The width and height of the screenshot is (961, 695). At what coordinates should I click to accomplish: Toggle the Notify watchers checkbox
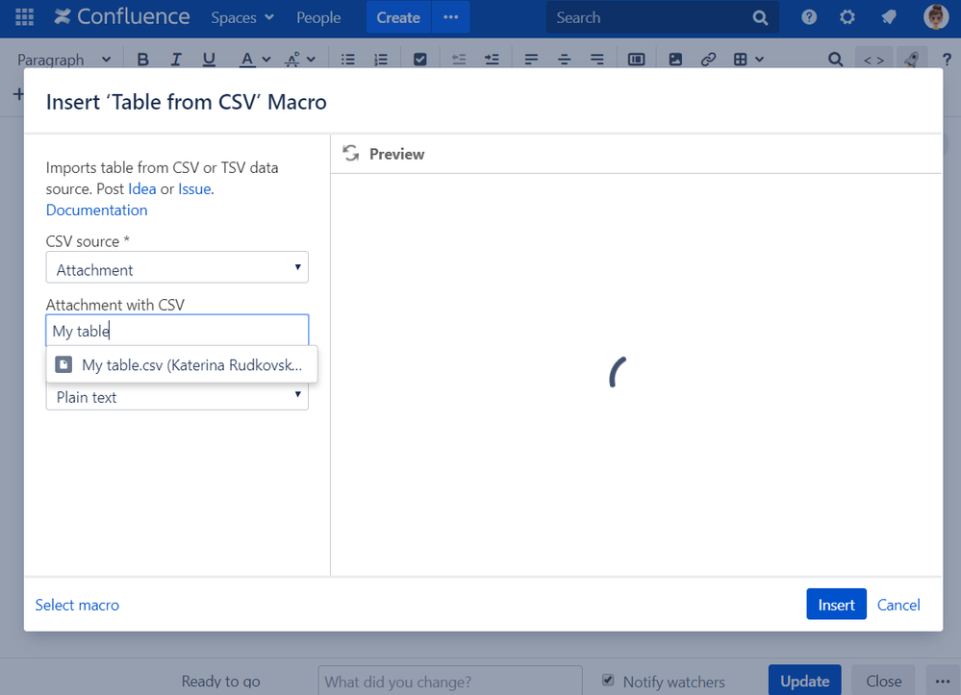click(608, 680)
